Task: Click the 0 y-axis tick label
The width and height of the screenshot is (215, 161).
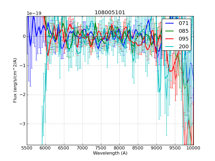Action: click(24, 36)
